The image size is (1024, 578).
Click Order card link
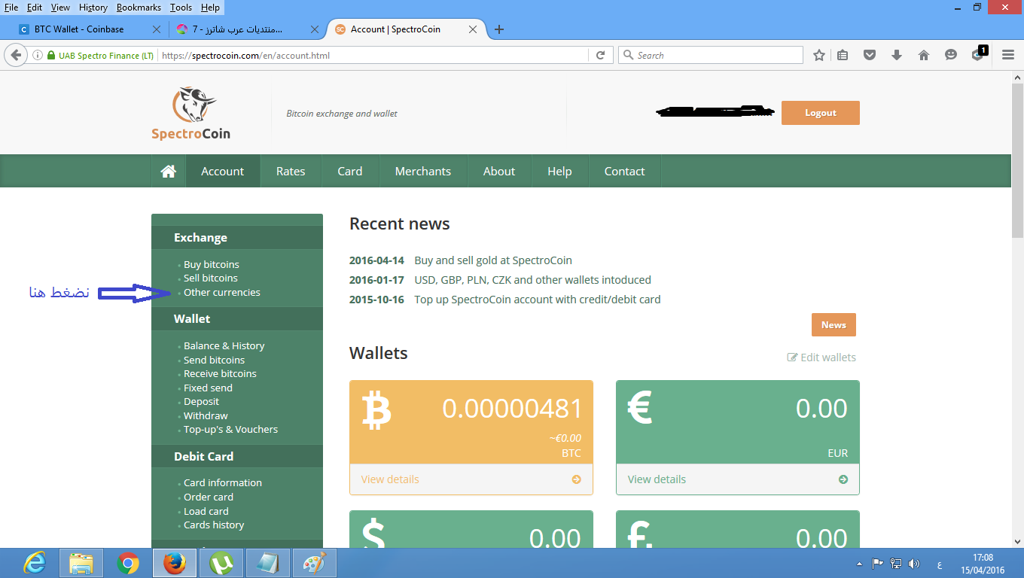pos(209,497)
